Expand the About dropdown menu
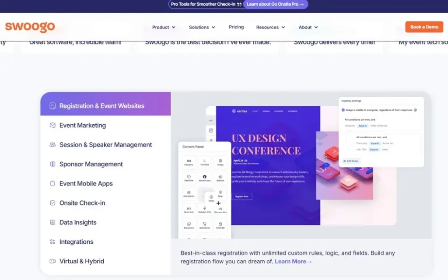This screenshot has width=448, height=280. [x=308, y=27]
